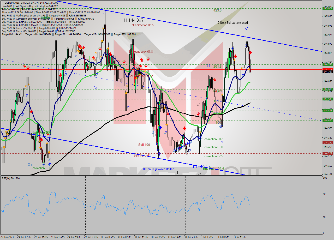Image resolution: width=334 pixels, height=240 pixels.
Task: Click the '3 Jul 11:45' time axis label
Action: [x=241, y=237]
